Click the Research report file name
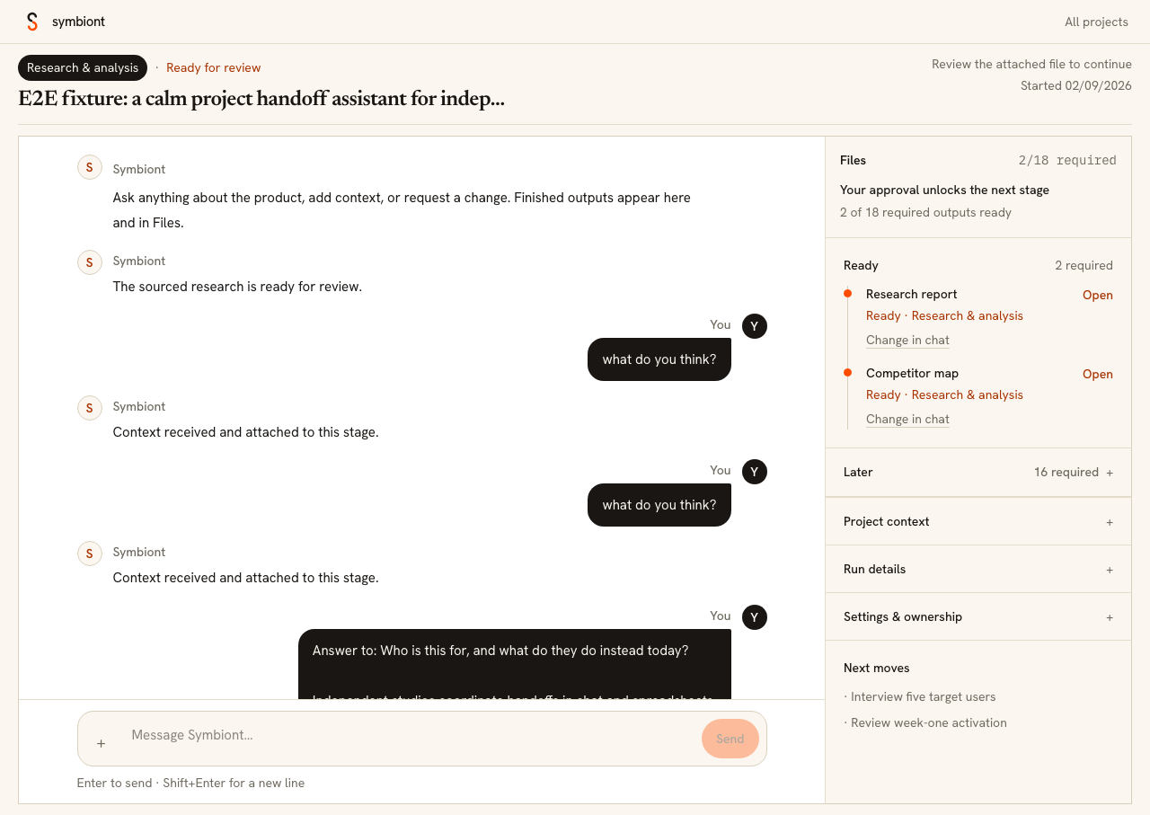Image resolution: width=1150 pixels, height=815 pixels. click(x=911, y=294)
